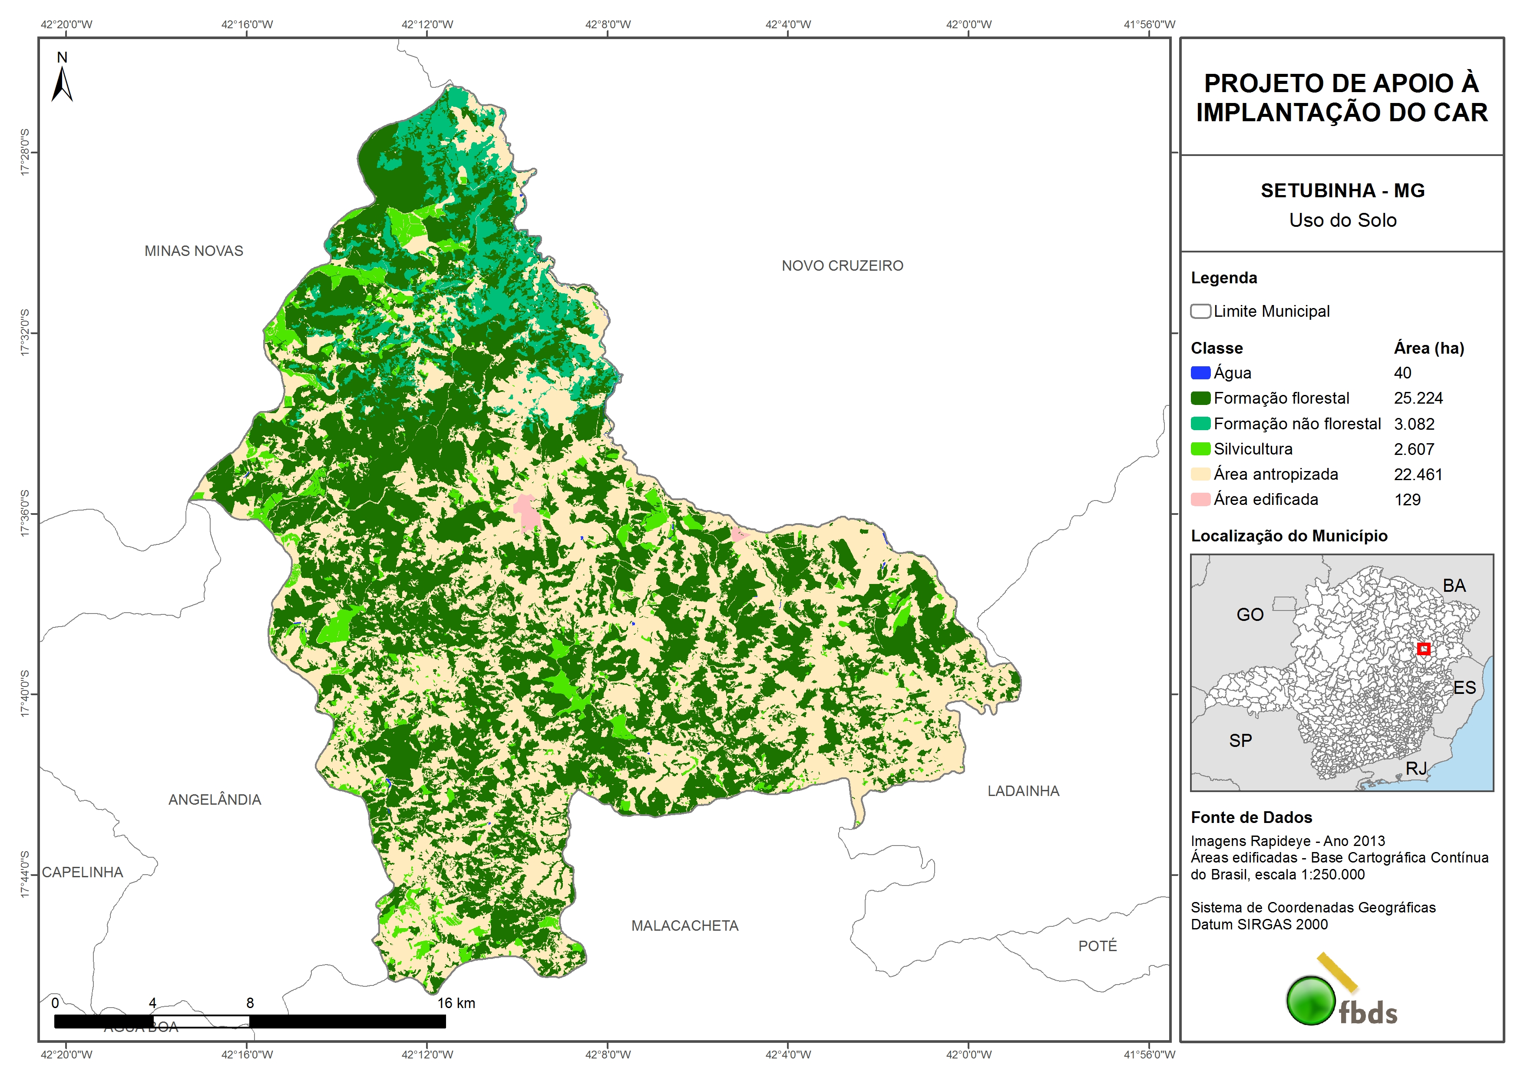Click the Área edificada pink swatch
The image size is (1524, 1078).
(x=1200, y=500)
